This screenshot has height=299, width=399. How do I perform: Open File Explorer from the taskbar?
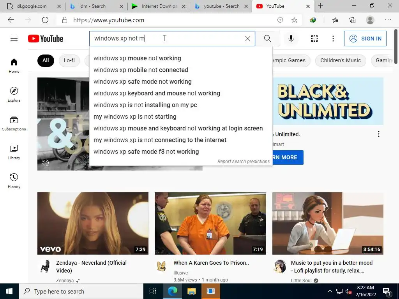pyautogui.click(x=191, y=291)
